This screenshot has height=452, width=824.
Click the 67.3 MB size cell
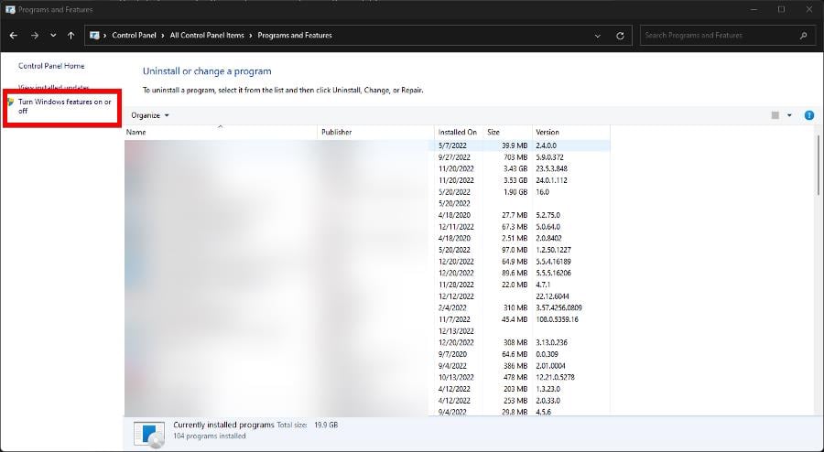[x=515, y=227]
